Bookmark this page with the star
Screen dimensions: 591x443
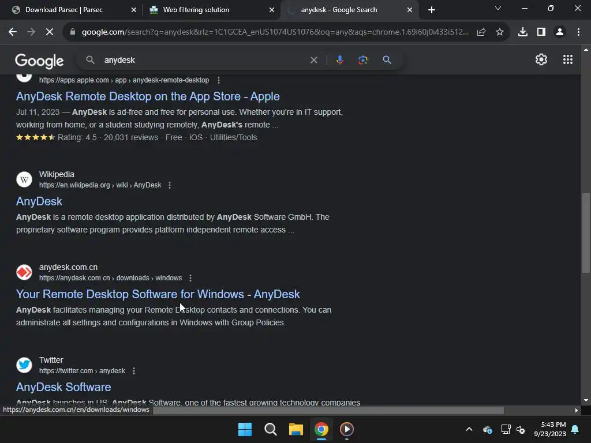pos(500,32)
